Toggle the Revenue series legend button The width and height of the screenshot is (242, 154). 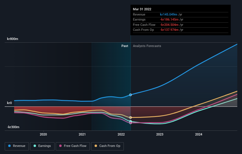[x=17, y=146]
